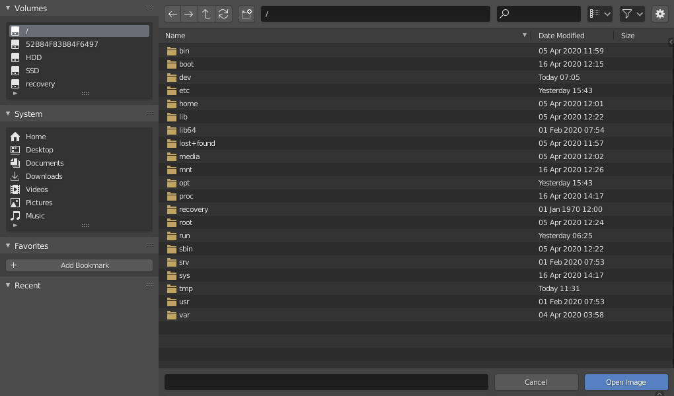
Task: Refresh the file list
Action: 223,13
